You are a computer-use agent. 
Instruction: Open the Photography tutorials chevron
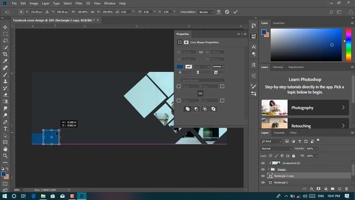point(343,107)
